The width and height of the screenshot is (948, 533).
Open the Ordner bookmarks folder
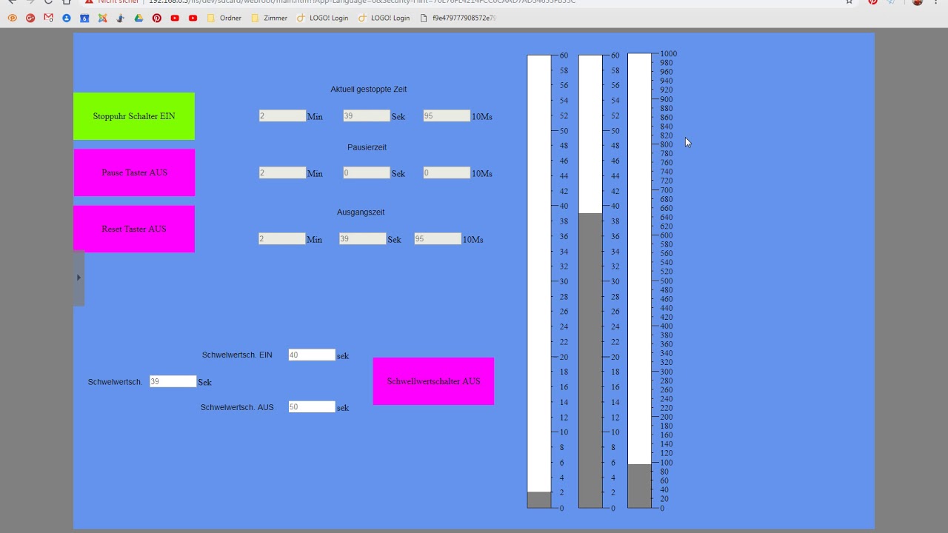click(x=224, y=18)
